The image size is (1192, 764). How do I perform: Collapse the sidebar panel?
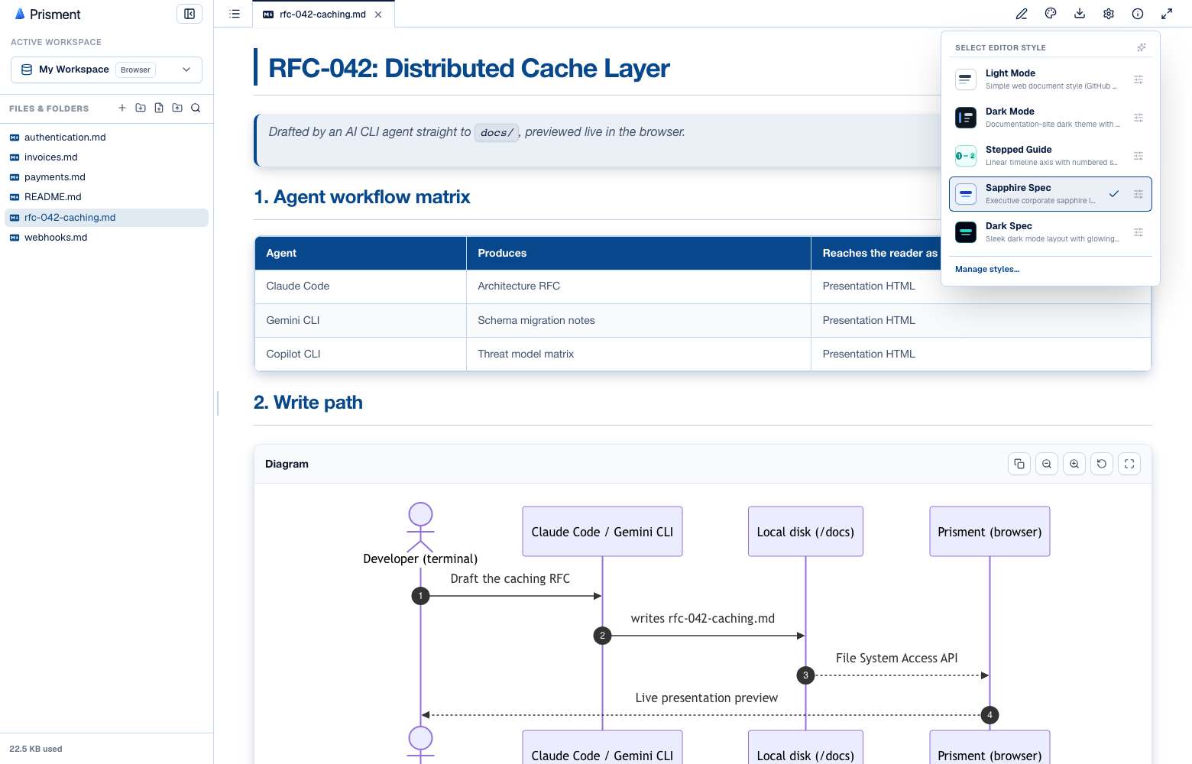189,14
